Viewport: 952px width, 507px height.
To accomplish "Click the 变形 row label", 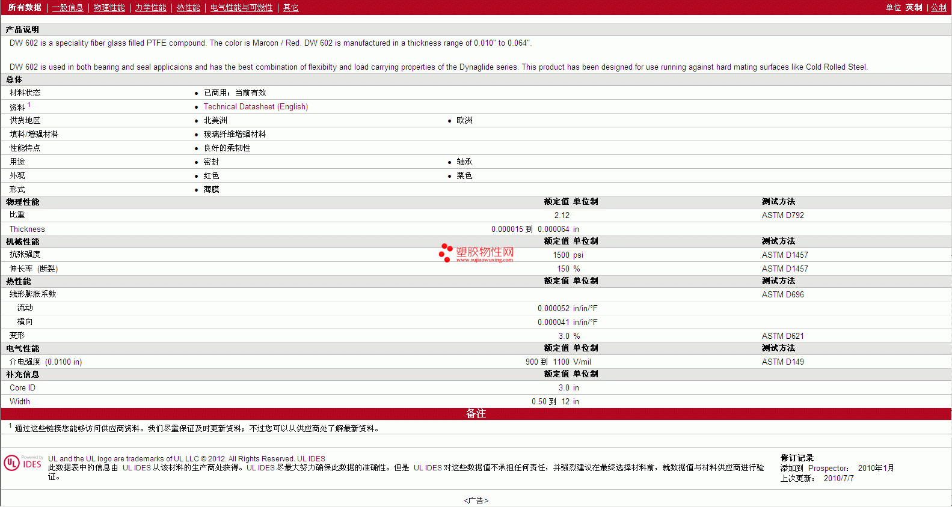I will pyautogui.click(x=17, y=335).
